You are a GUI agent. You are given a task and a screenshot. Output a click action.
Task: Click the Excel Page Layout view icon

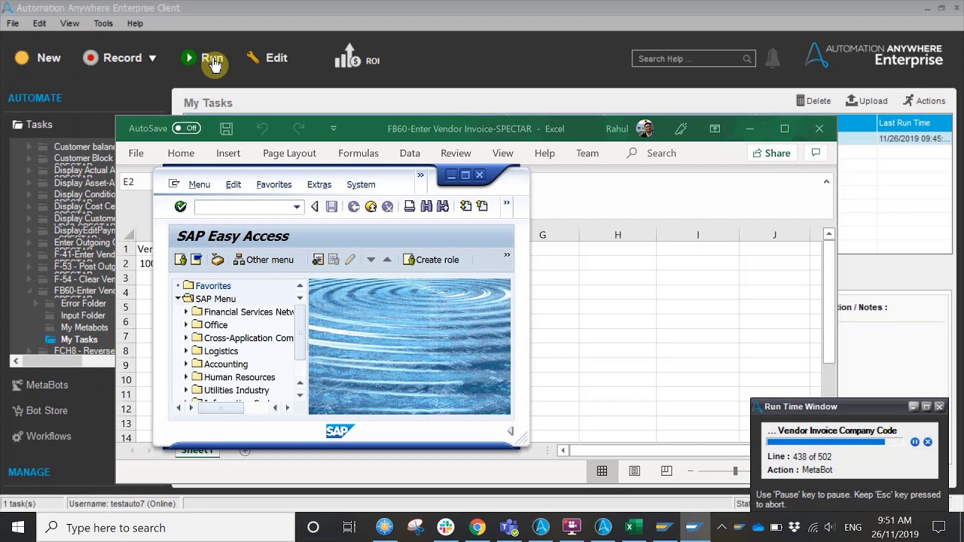[x=634, y=470]
